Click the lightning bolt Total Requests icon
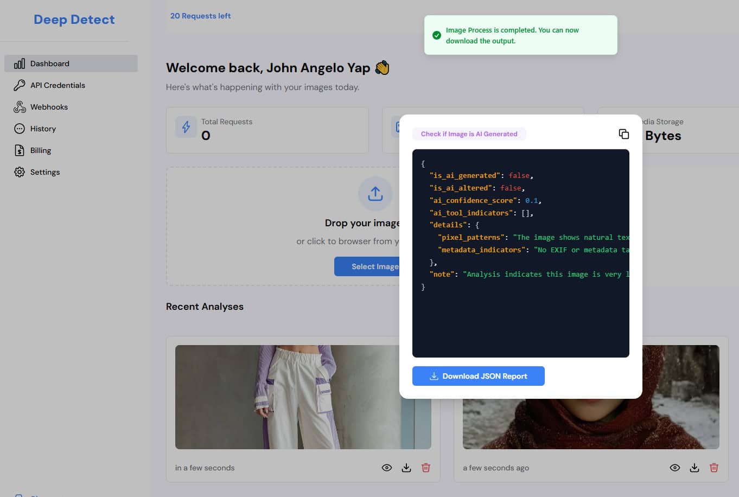 click(x=186, y=128)
